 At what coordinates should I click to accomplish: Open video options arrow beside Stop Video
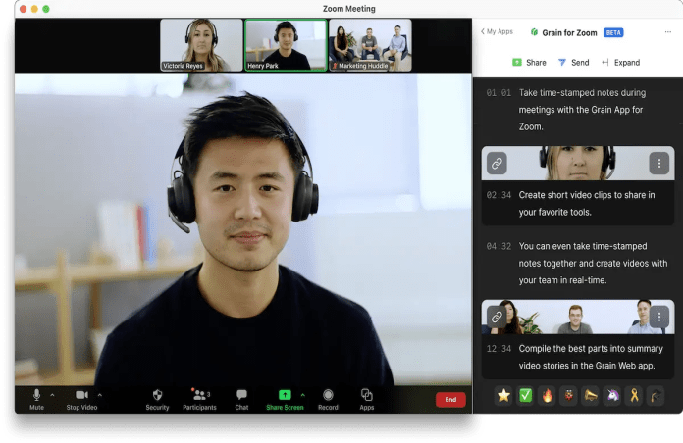[x=100, y=395]
